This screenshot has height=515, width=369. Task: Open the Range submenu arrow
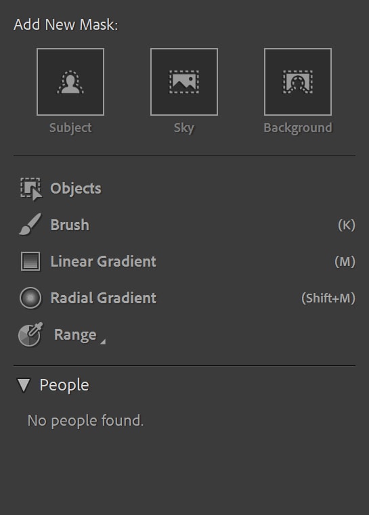(103, 342)
